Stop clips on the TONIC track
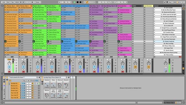The width and height of the screenshot is (186, 105). (133, 57)
